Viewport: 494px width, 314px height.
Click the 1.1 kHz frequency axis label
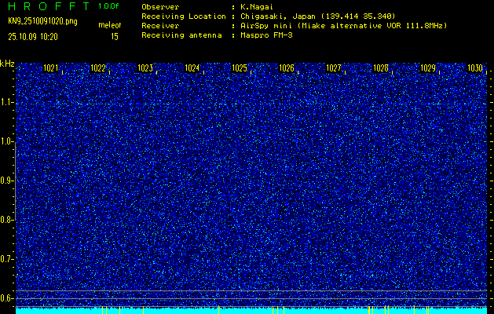pos(7,103)
